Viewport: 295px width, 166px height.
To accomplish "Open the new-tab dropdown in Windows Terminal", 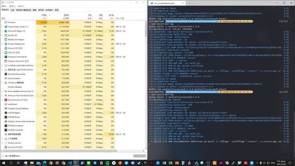I will [x=195, y=3].
